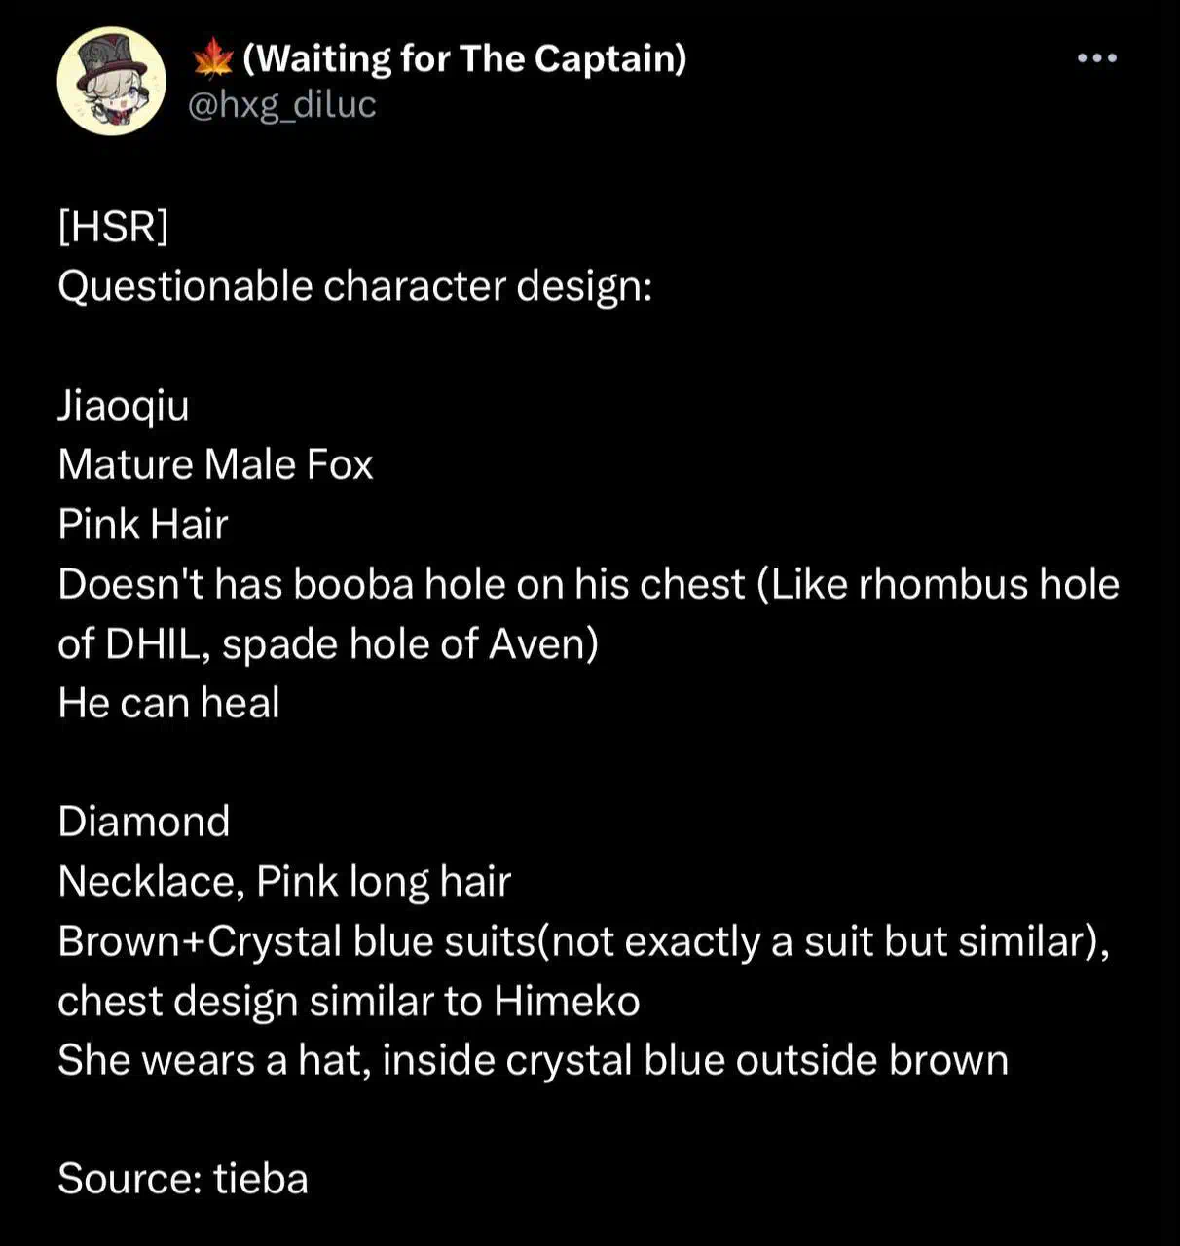Select the 'Diamond' name line
This screenshot has width=1180, height=1246.
pyautogui.click(x=144, y=822)
